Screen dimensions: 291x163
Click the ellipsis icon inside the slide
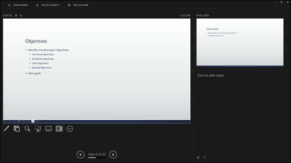38,121
